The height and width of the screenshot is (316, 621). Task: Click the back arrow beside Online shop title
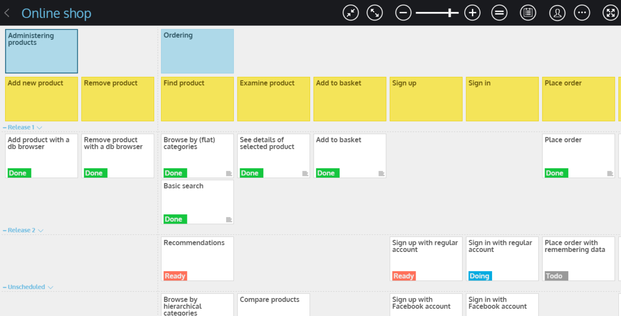[6, 12]
